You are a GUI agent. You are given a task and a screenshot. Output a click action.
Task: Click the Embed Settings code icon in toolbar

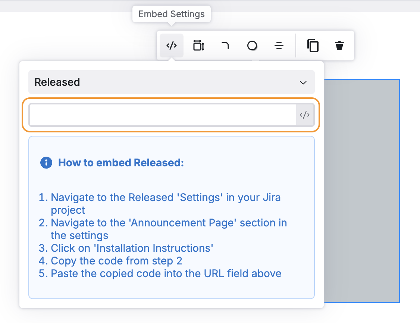(172, 46)
